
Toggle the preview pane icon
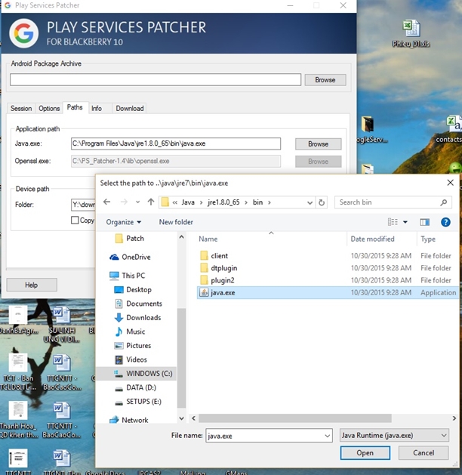(x=424, y=222)
